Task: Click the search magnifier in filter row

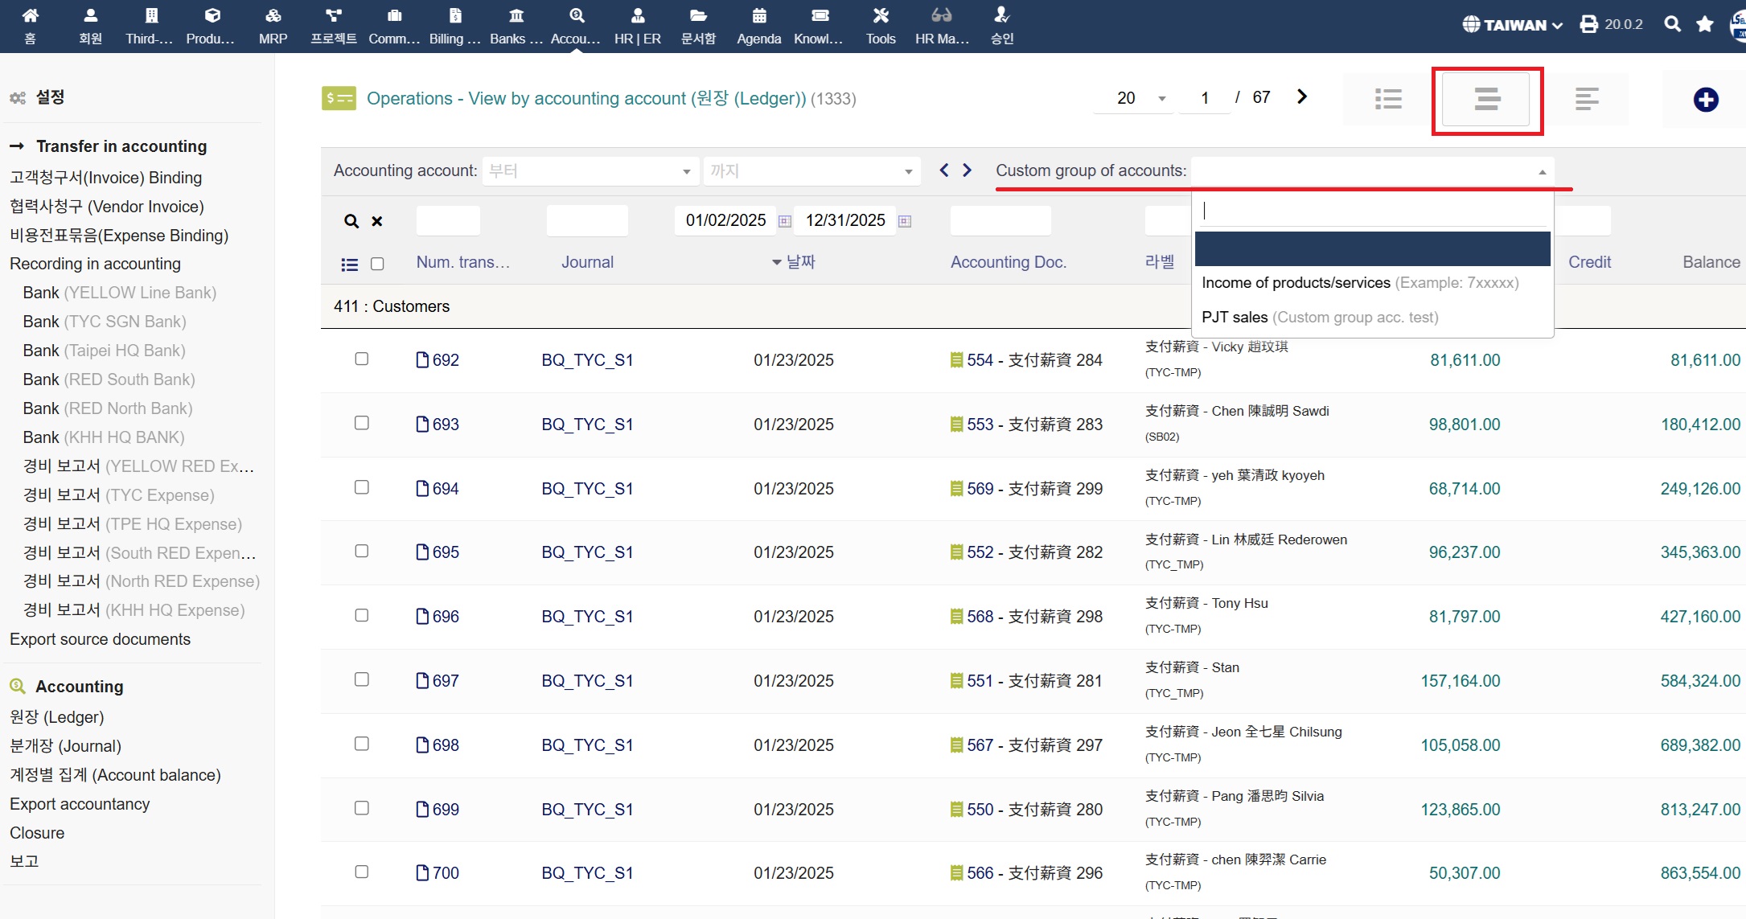Action: point(351,221)
